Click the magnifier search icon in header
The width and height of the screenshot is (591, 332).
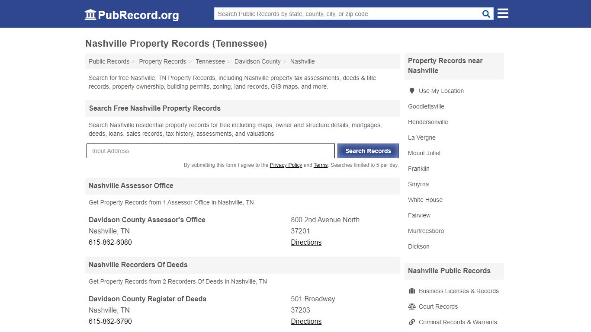[486, 14]
